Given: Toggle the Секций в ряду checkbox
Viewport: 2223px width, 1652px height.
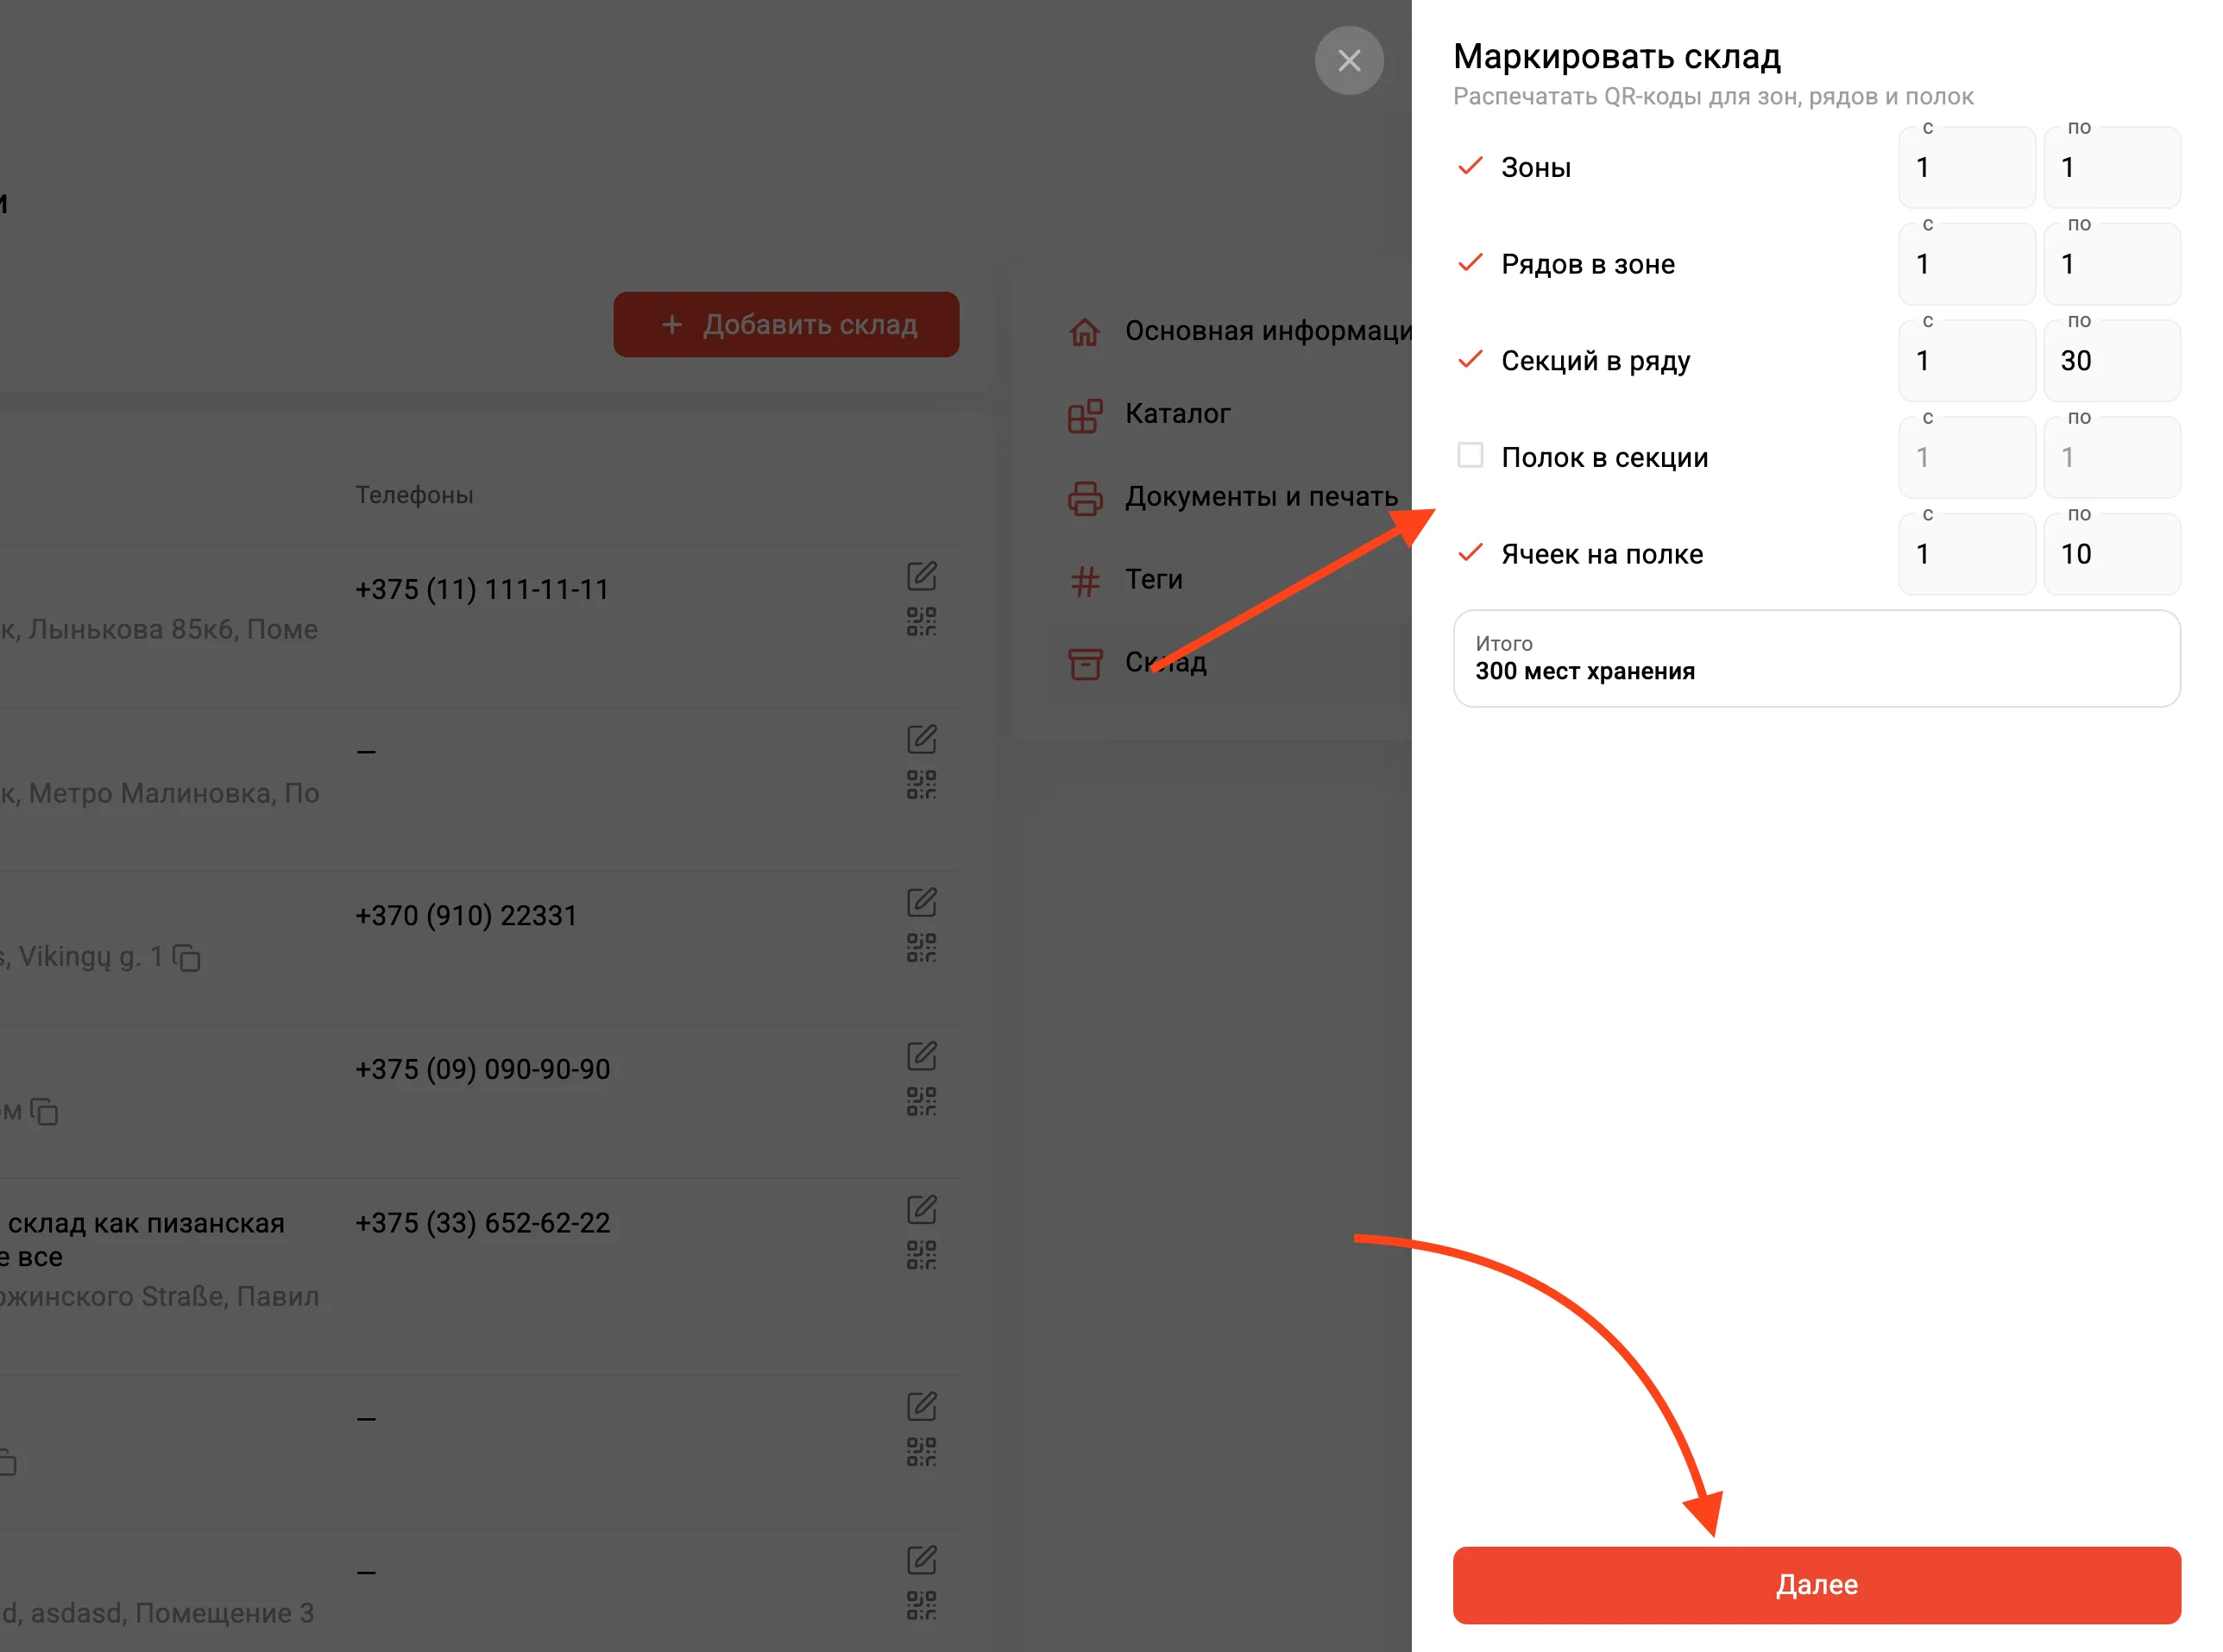Looking at the screenshot, I should [1470, 360].
